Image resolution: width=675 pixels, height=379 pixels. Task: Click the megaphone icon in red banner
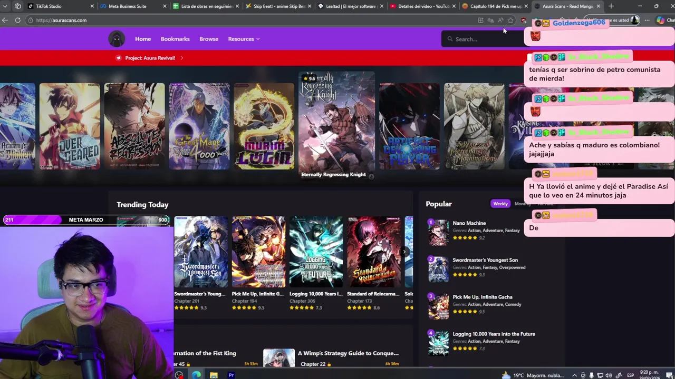119,58
